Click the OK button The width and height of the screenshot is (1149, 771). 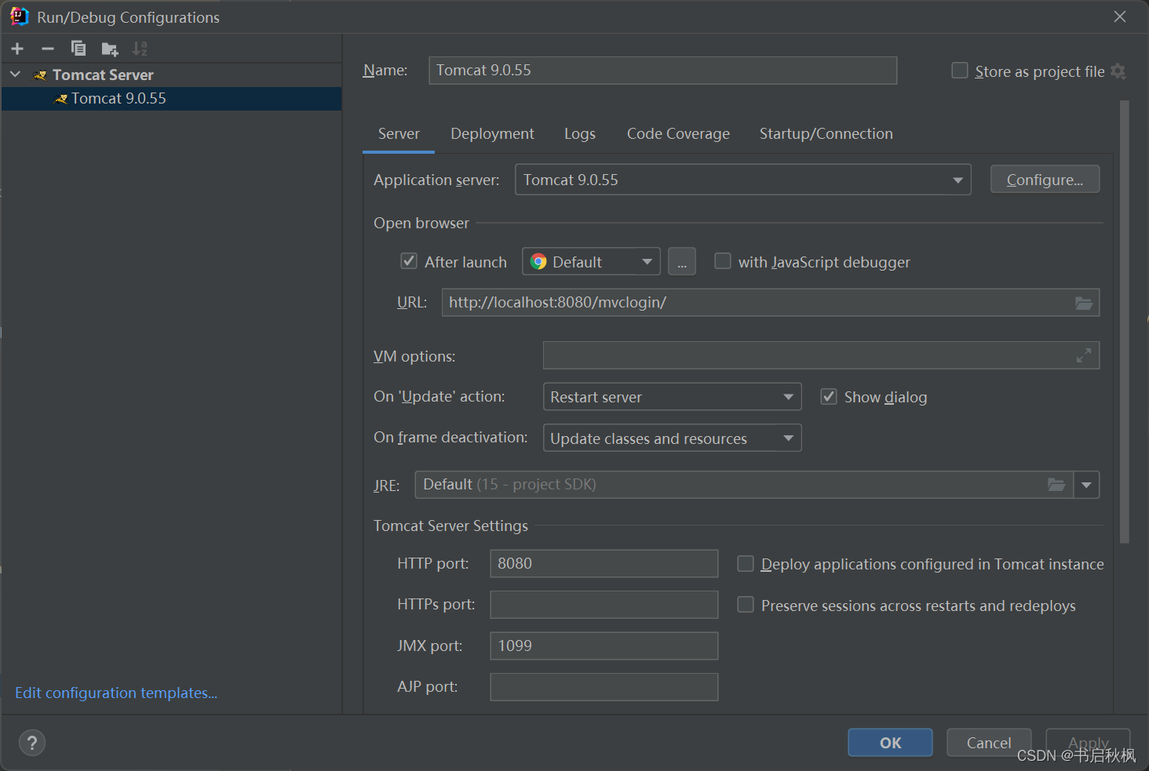click(890, 743)
